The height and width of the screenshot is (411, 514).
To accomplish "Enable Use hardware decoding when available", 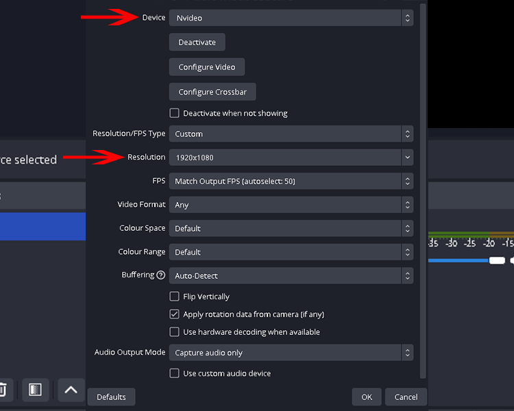I will pyautogui.click(x=174, y=332).
